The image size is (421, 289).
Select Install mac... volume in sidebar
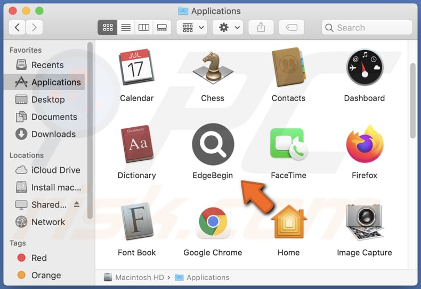click(44, 187)
